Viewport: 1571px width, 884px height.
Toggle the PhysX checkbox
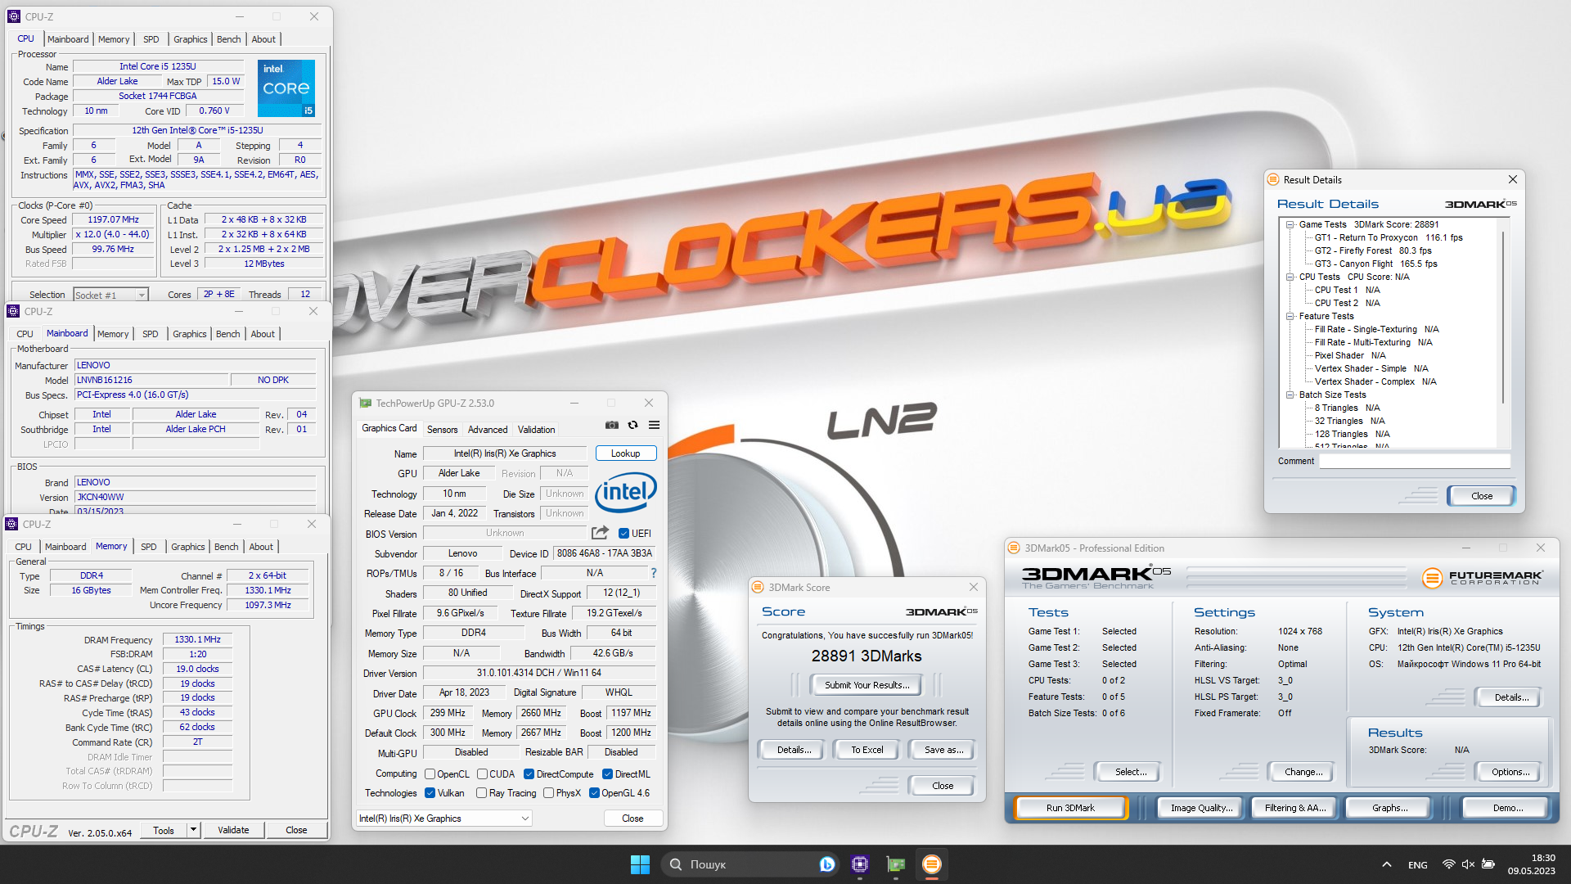pyautogui.click(x=548, y=793)
